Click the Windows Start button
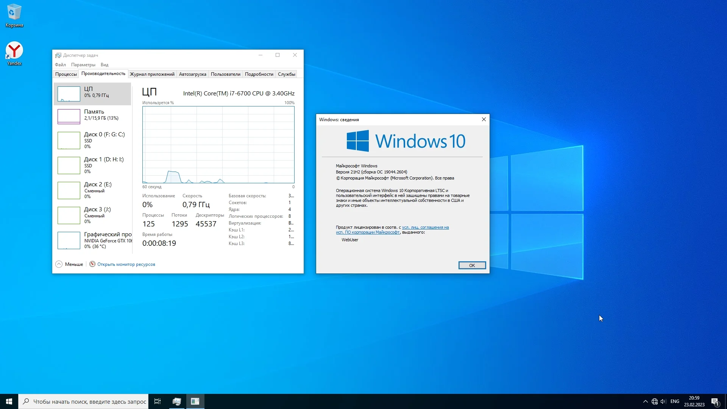This screenshot has width=727, height=409. click(9, 401)
